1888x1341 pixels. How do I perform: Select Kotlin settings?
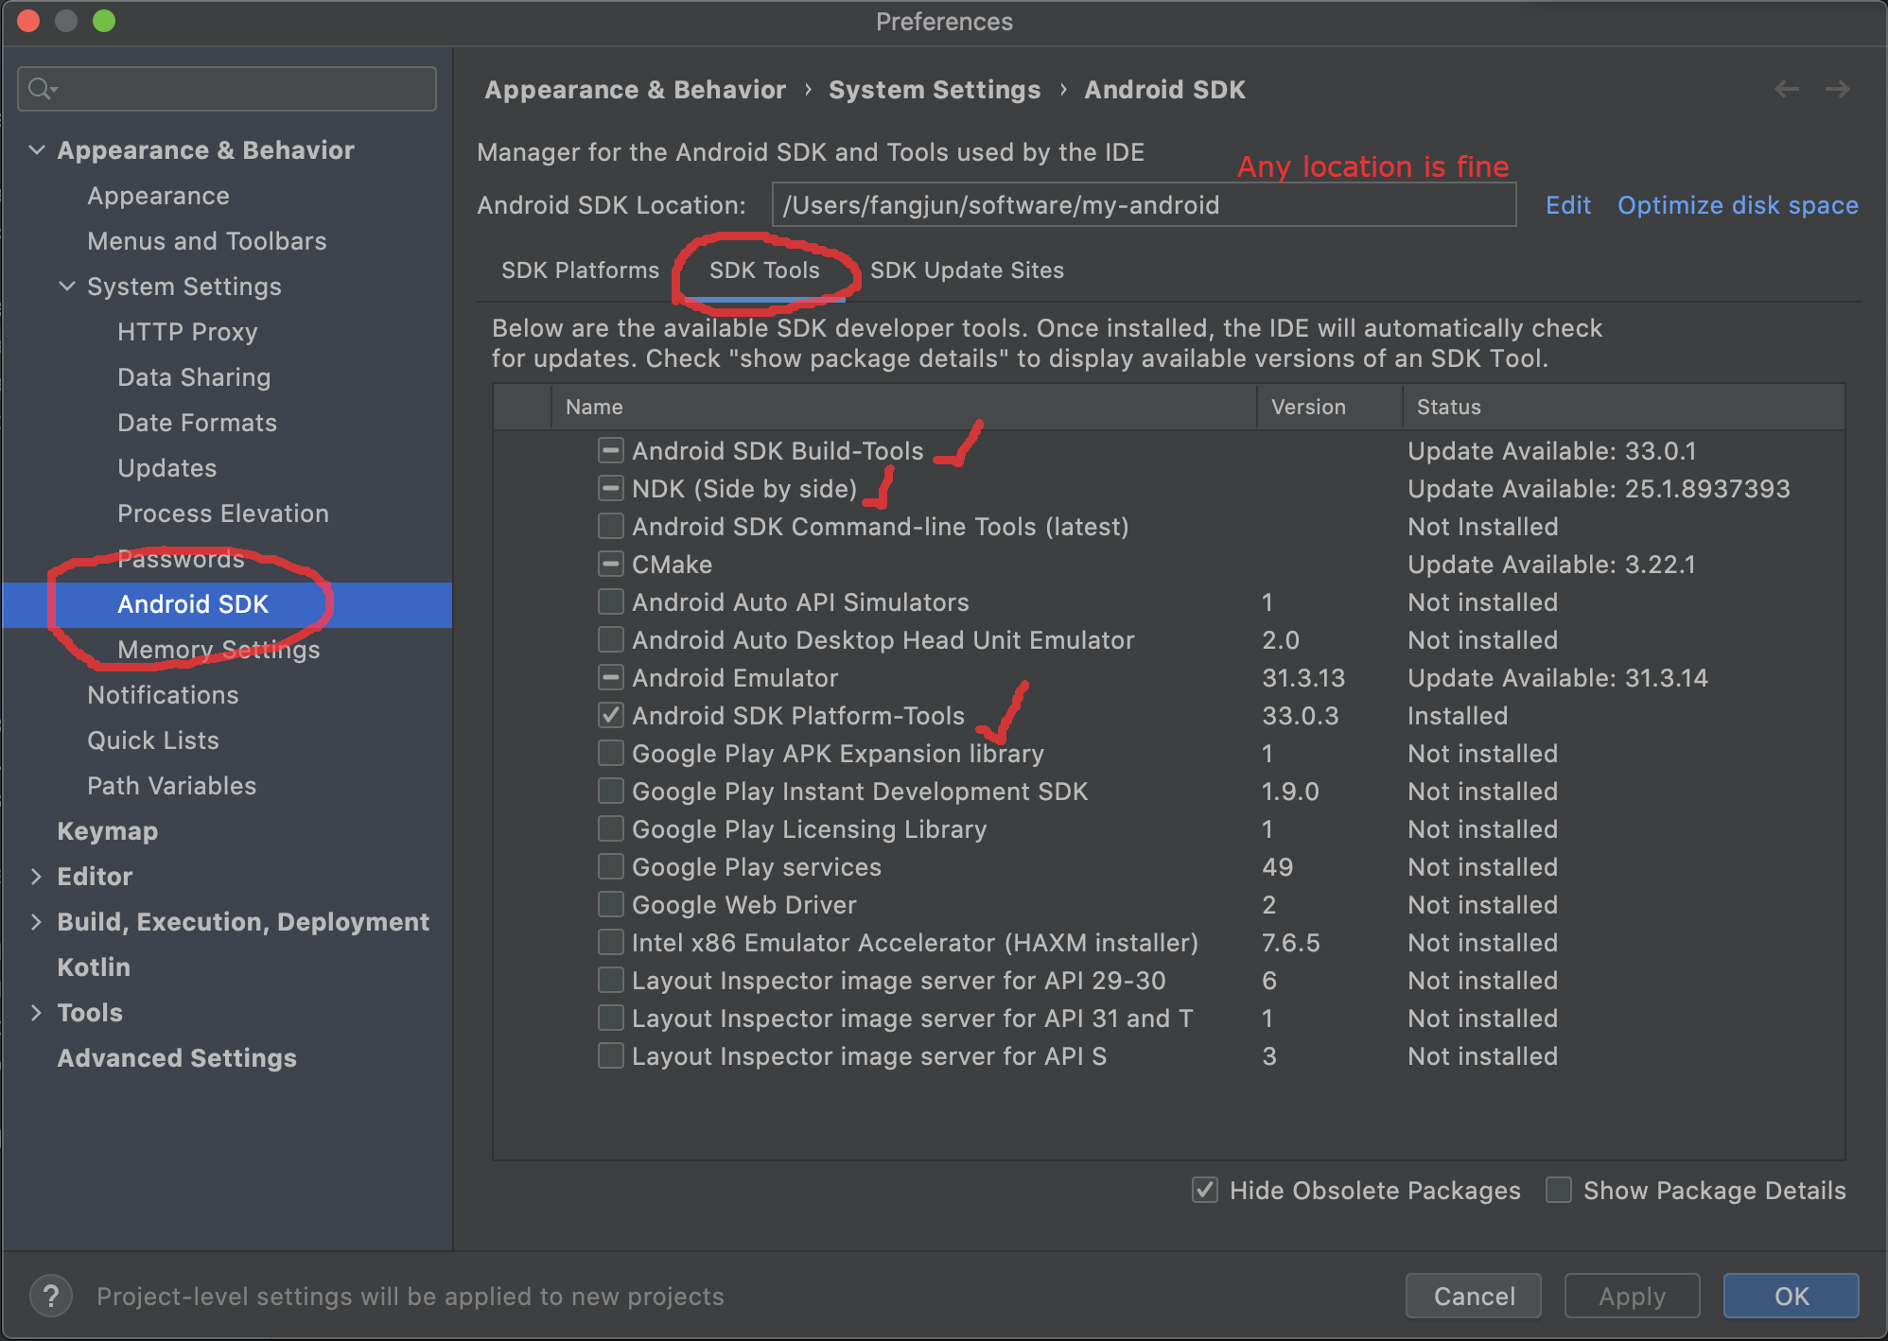click(x=94, y=967)
